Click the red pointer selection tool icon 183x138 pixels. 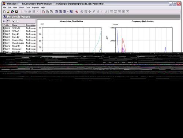(x=76, y=12)
